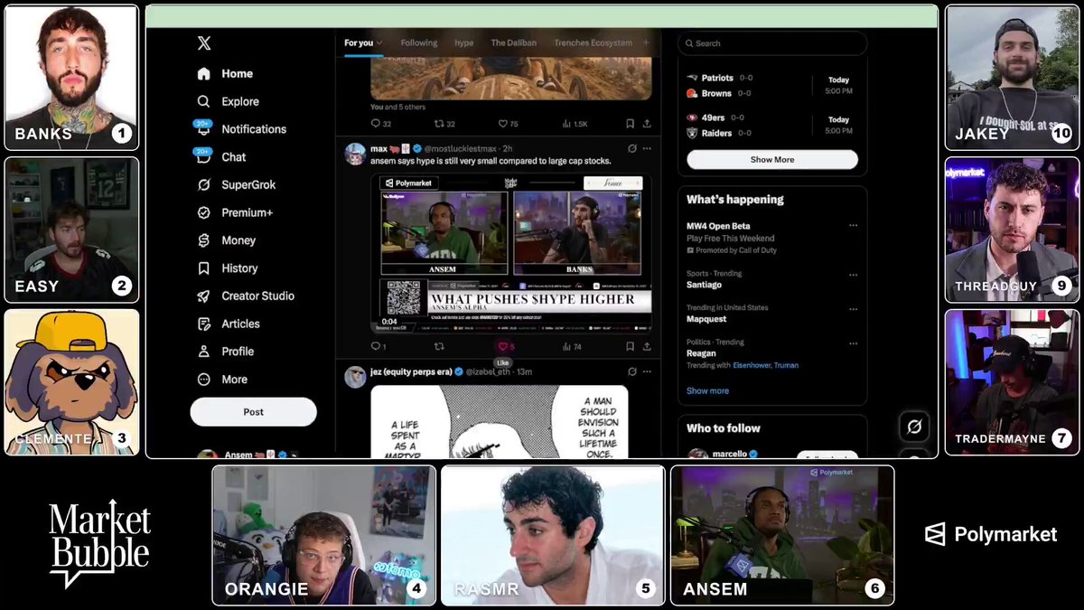This screenshot has width=1084, height=610.
Task: Share max's post about hype
Action: [647, 346]
